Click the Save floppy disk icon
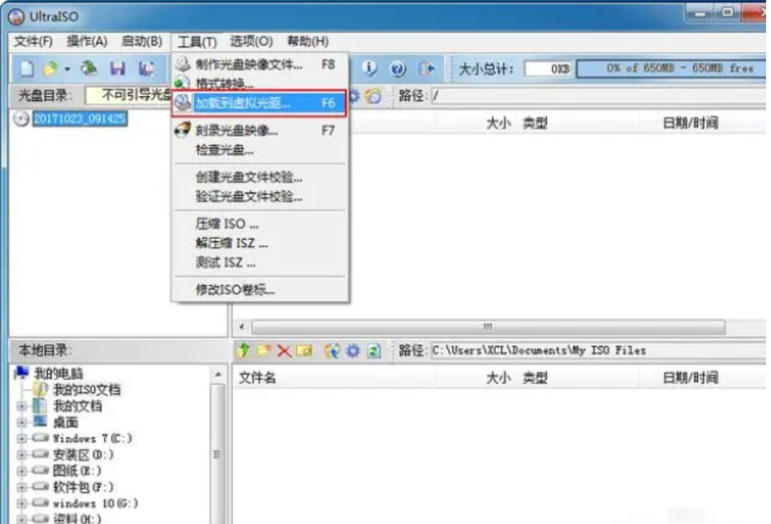Screen dimensions: 771x524 click(118, 68)
